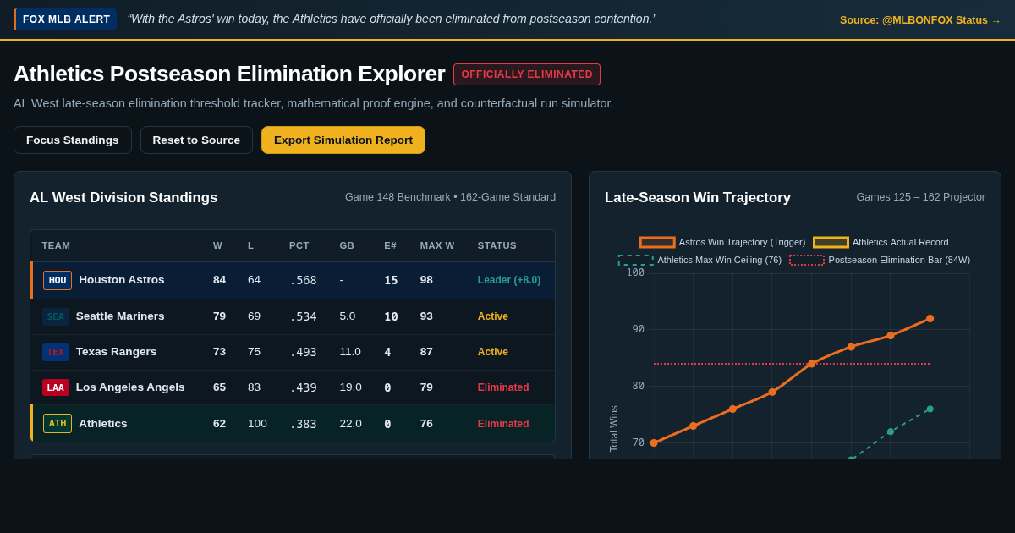Open the Source: @MLBONFOX Status link
The width and height of the screenshot is (1015, 533).
920,20
